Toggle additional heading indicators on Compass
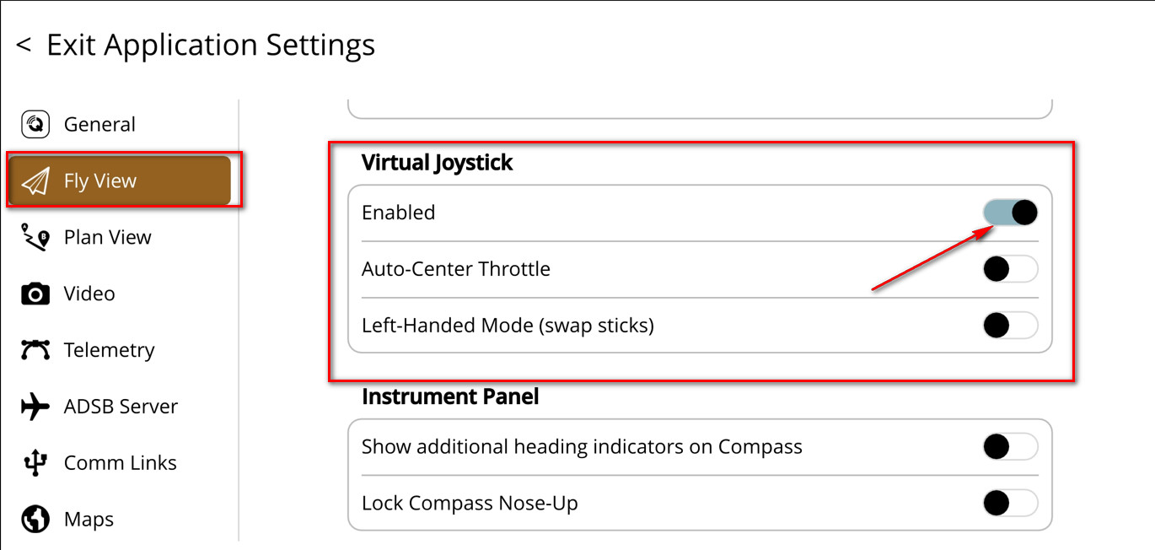 [x=1010, y=447]
